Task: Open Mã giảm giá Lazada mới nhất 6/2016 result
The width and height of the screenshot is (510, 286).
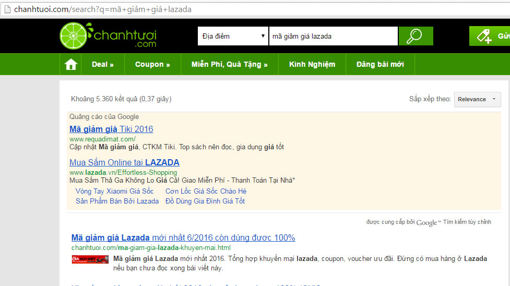Action: click(x=183, y=238)
